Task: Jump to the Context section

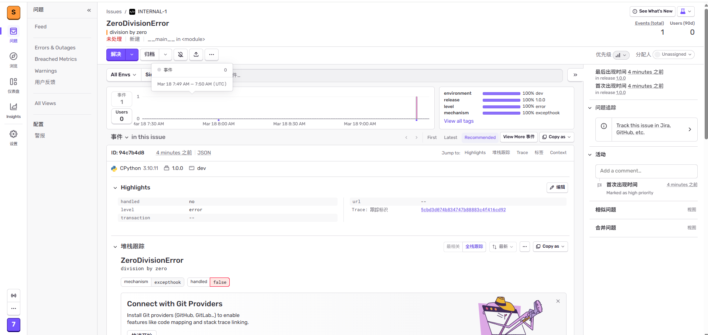Action: pos(558,153)
